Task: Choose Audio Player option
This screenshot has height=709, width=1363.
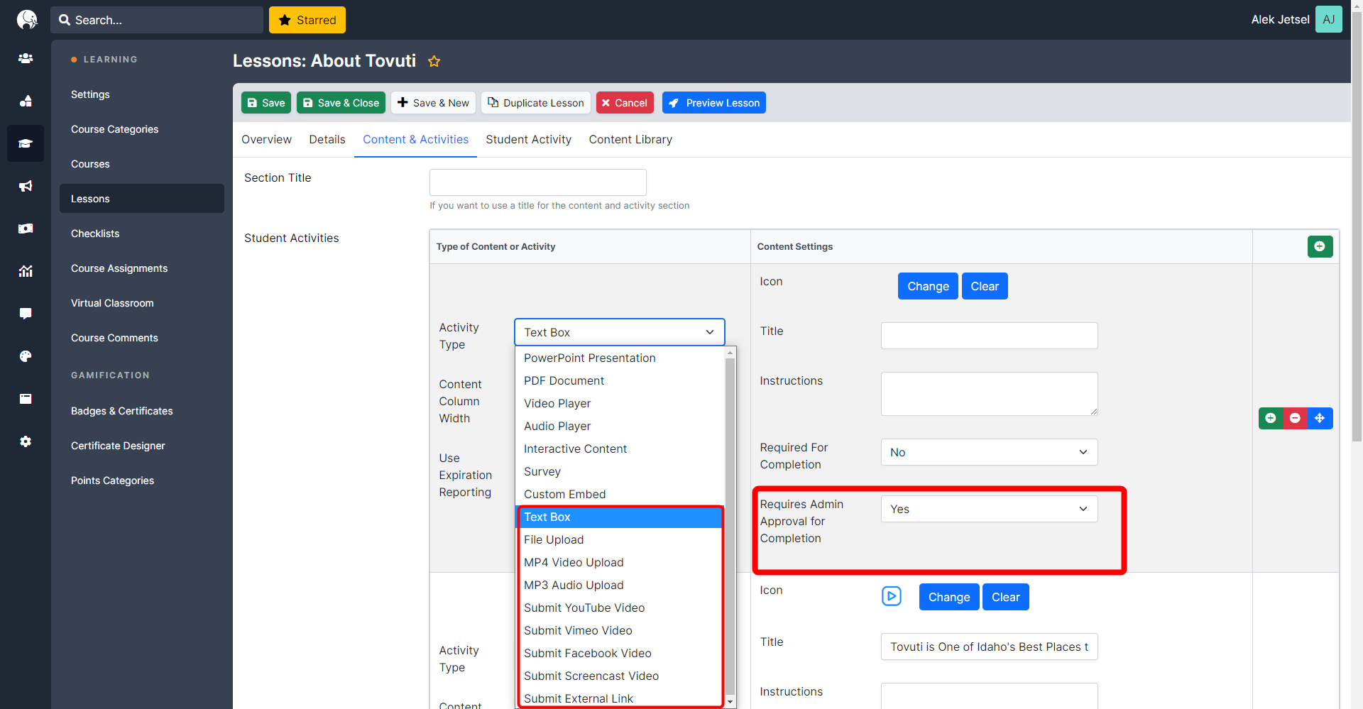Action: (x=620, y=426)
